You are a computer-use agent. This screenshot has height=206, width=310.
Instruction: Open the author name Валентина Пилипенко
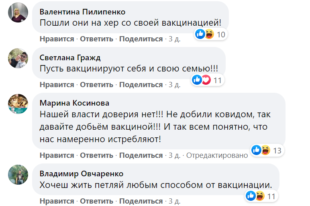[83, 12]
